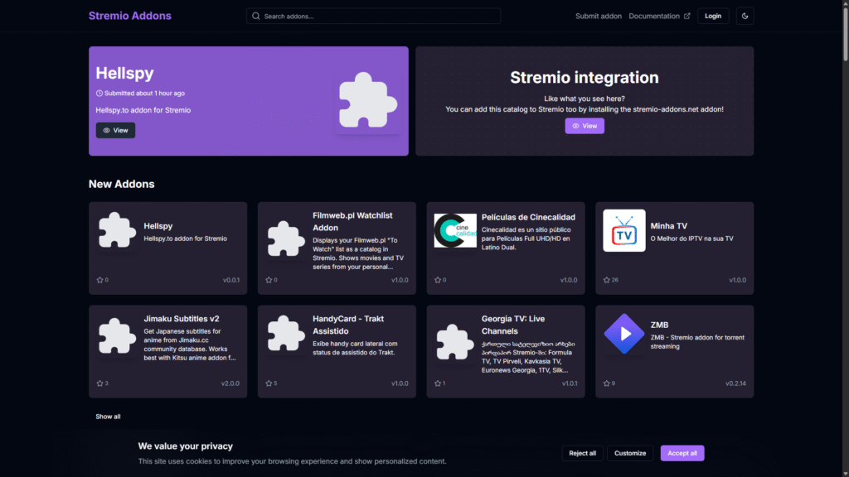Click Jimaku Subtitles v2 puzzle icon
The height and width of the screenshot is (477, 849).
pos(116,336)
